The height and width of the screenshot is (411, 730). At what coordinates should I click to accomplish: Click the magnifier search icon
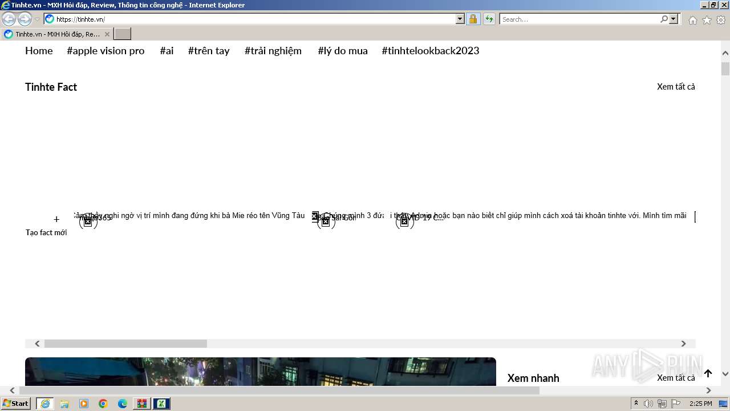pos(664,19)
